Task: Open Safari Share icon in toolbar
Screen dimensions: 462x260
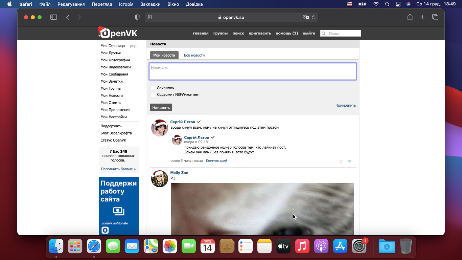Action: (x=410, y=17)
